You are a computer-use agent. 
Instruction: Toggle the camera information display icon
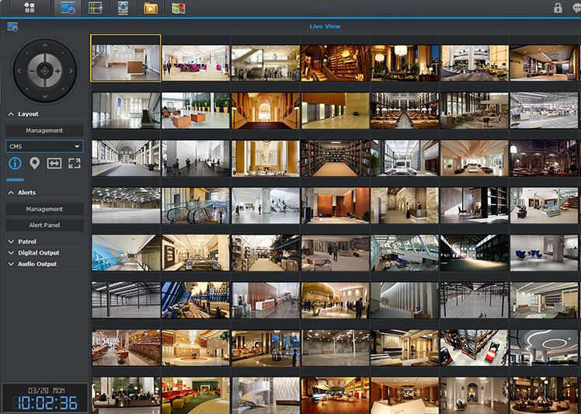click(15, 163)
